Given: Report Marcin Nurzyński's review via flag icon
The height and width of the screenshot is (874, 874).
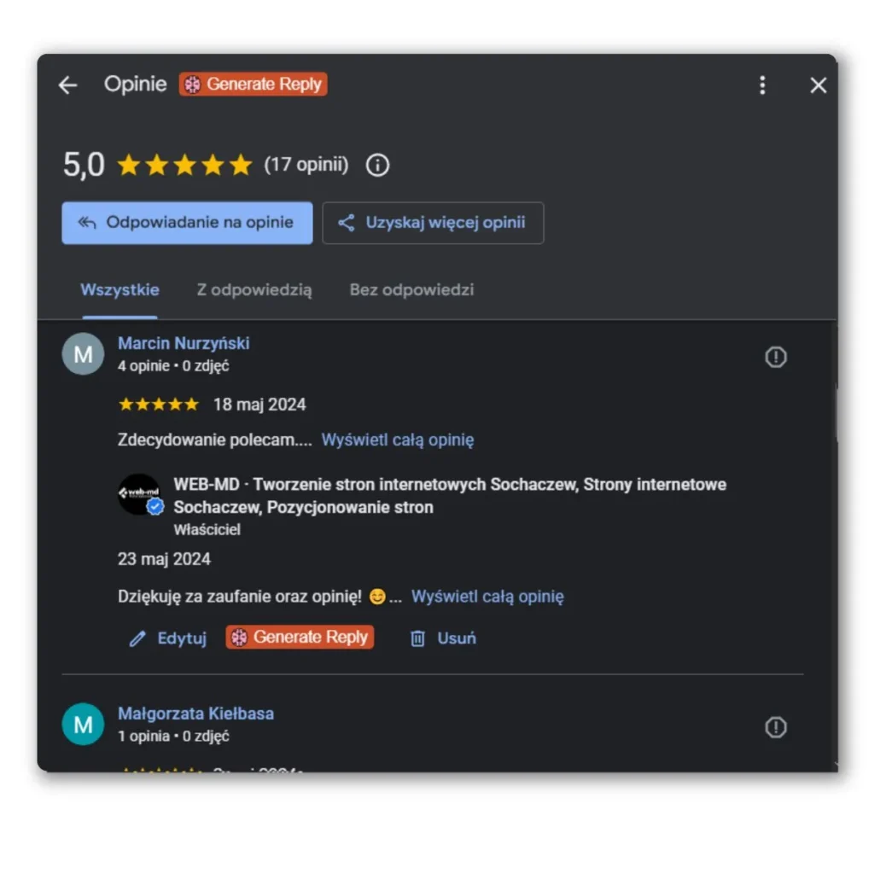Looking at the screenshot, I should 775,357.
